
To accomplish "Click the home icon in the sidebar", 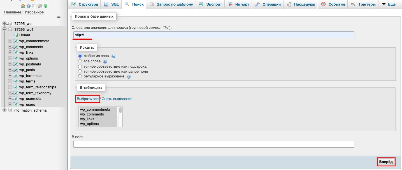I will (x=23, y=6).
